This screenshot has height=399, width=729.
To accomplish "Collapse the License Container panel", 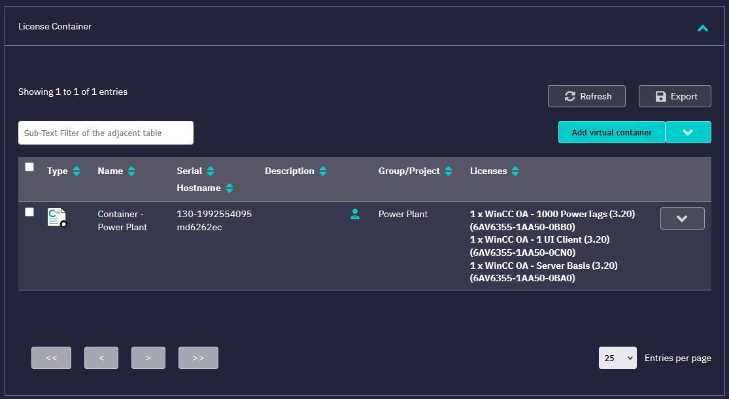I will click(703, 27).
